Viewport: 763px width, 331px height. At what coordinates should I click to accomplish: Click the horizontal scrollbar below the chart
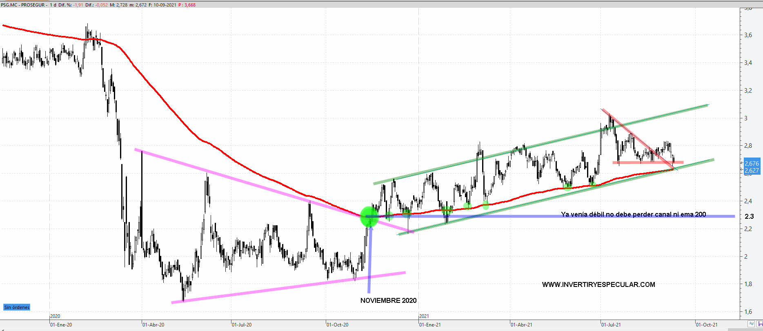point(367,329)
